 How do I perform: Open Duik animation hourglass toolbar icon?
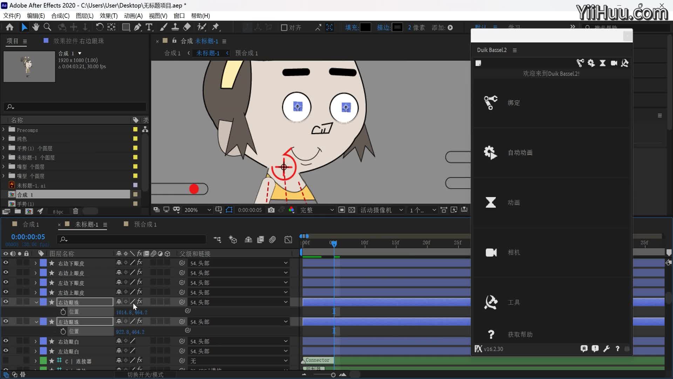click(x=603, y=63)
